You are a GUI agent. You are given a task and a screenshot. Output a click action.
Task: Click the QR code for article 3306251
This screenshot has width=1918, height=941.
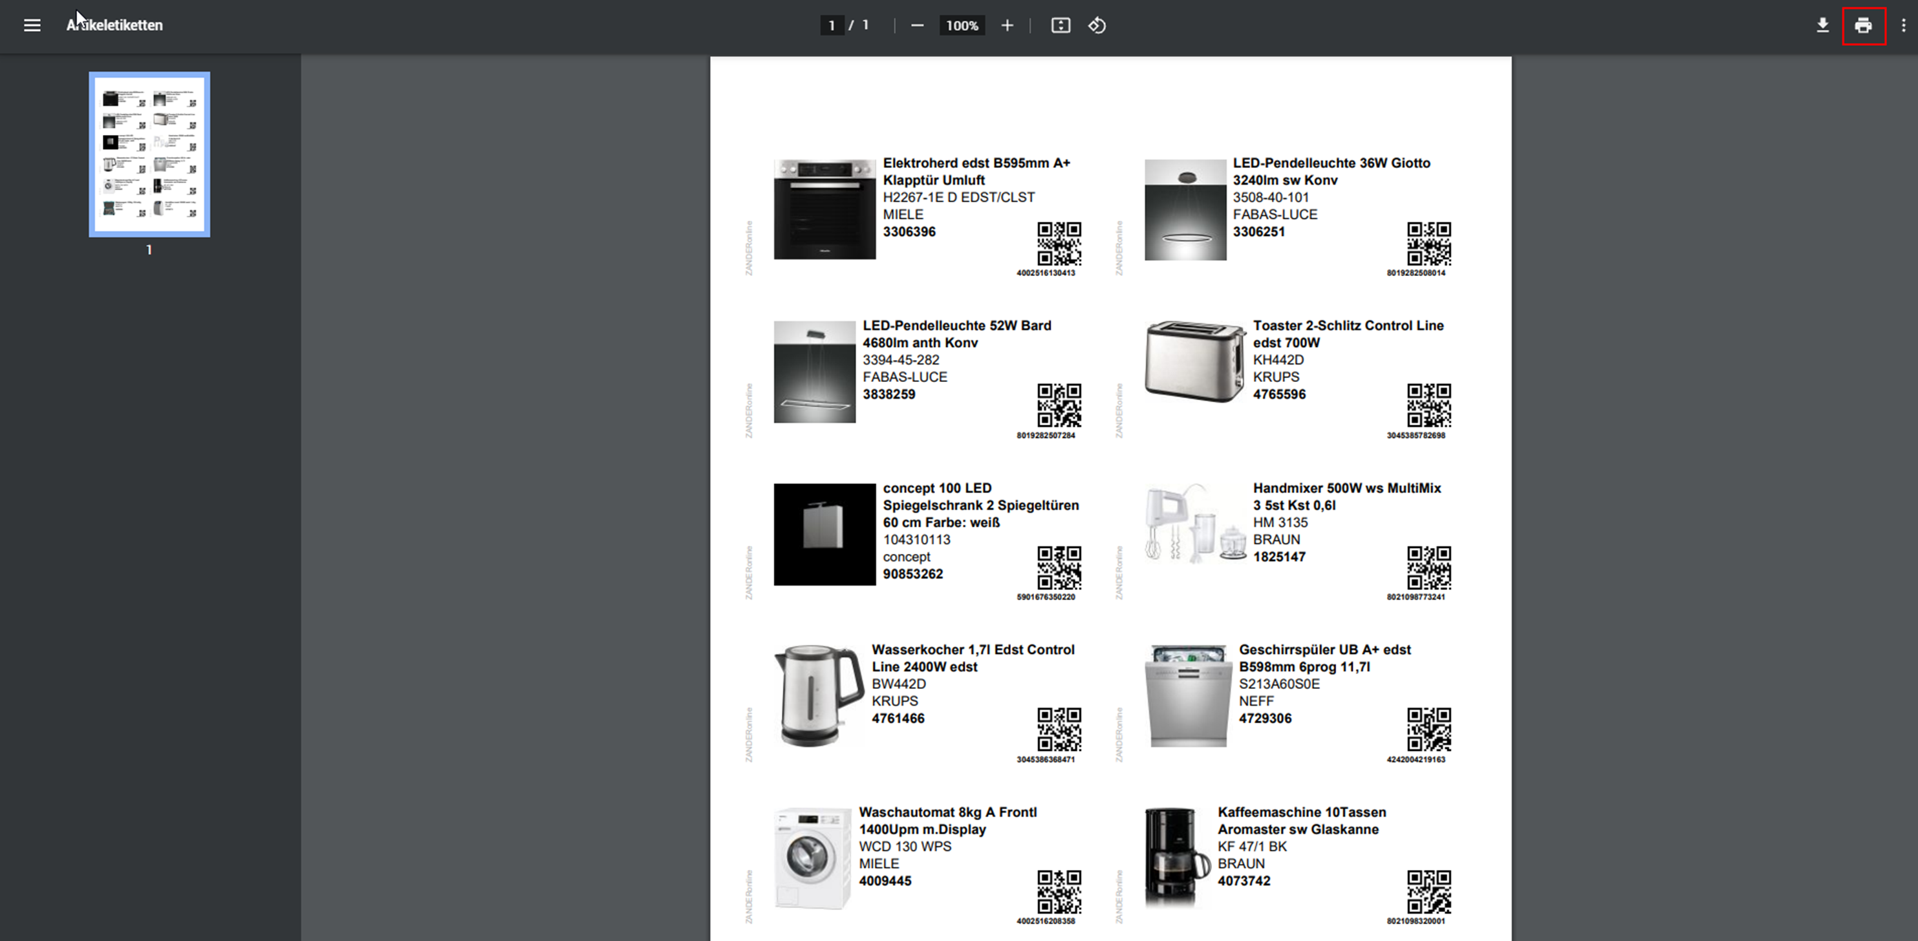(1428, 243)
